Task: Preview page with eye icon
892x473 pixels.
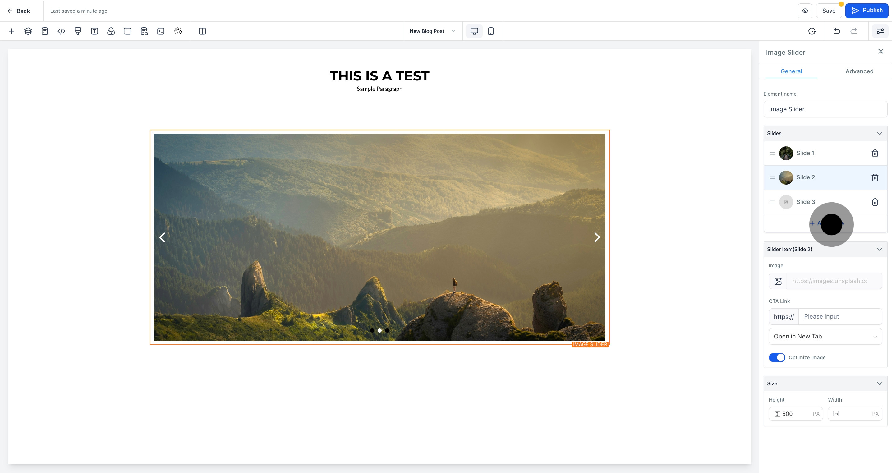Action: coord(805,11)
